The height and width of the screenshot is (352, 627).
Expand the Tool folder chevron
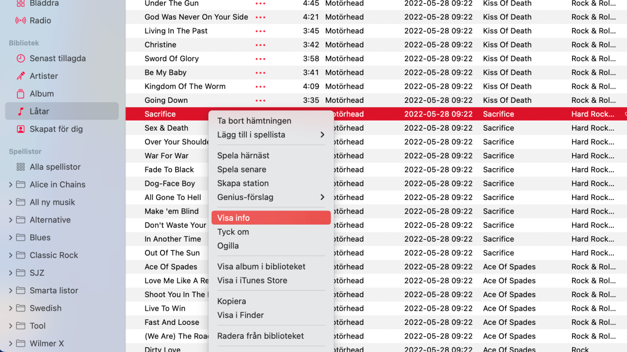point(10,326)
